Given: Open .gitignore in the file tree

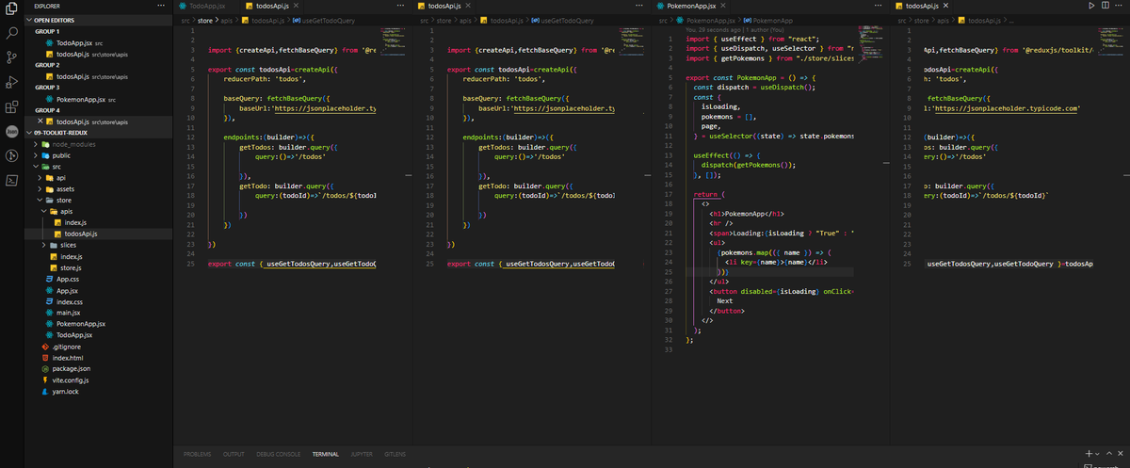Looking at the screenshot, I should 100,347.
